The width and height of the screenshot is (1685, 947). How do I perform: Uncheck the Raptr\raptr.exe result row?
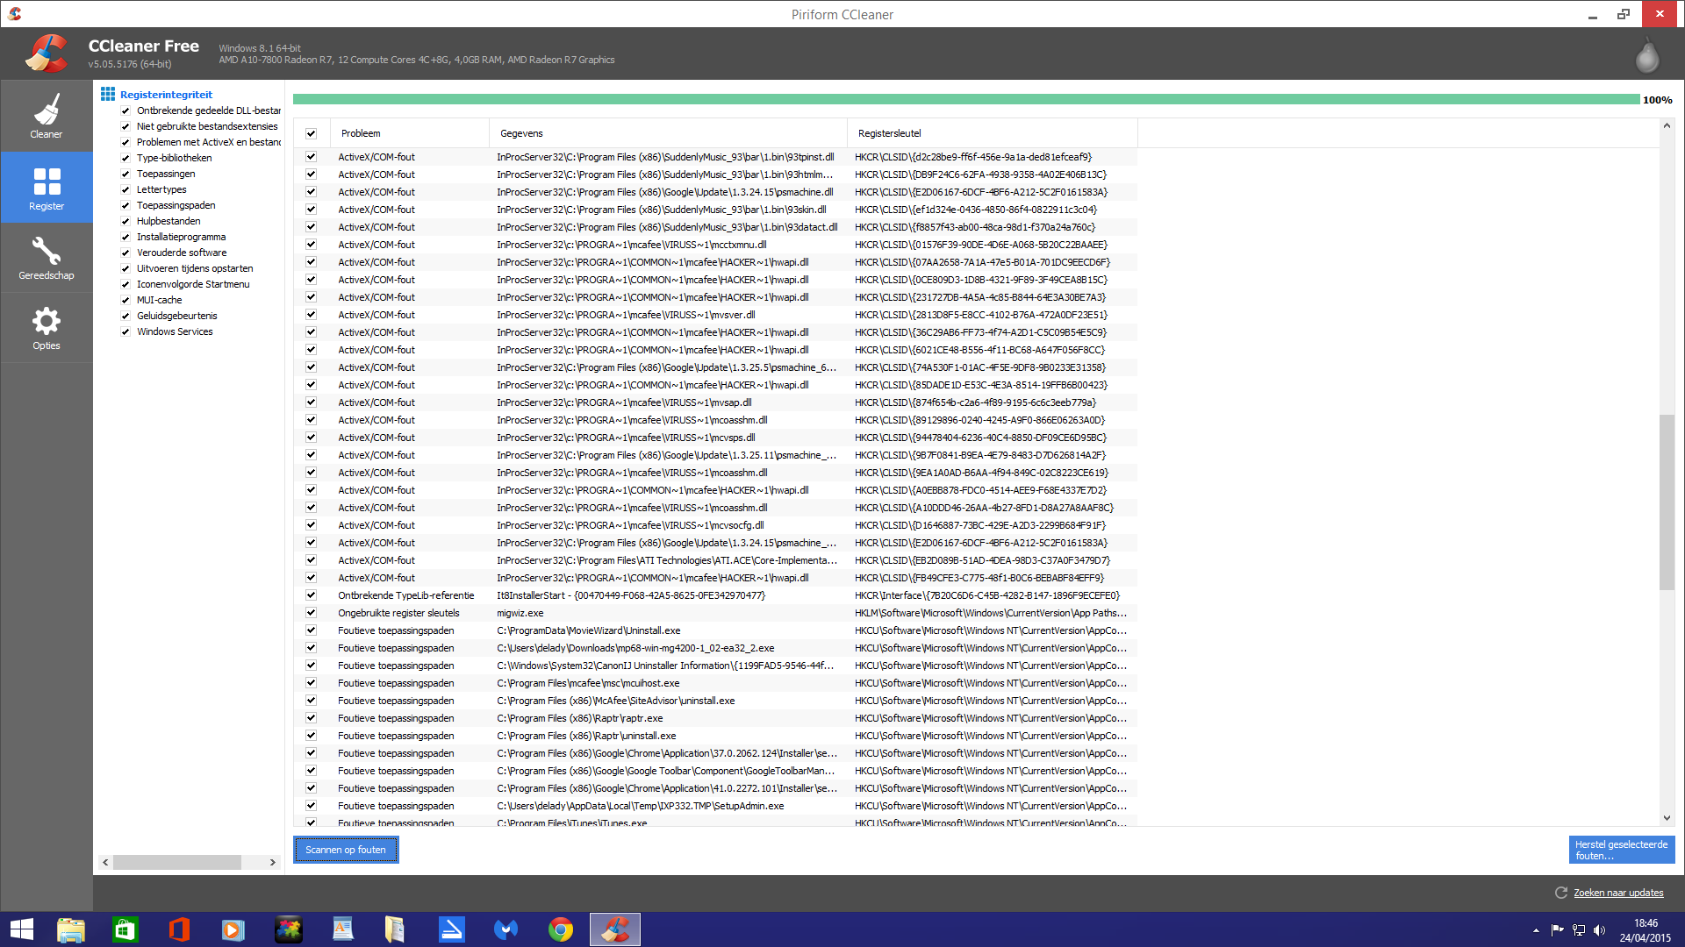[311, 718]
